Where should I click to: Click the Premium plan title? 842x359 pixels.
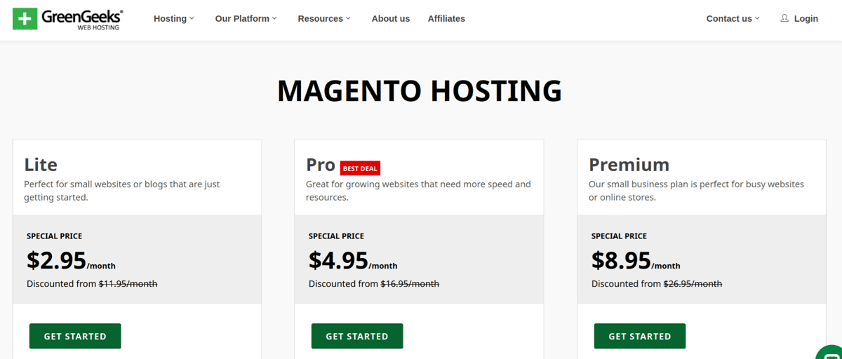click(629, 165)
